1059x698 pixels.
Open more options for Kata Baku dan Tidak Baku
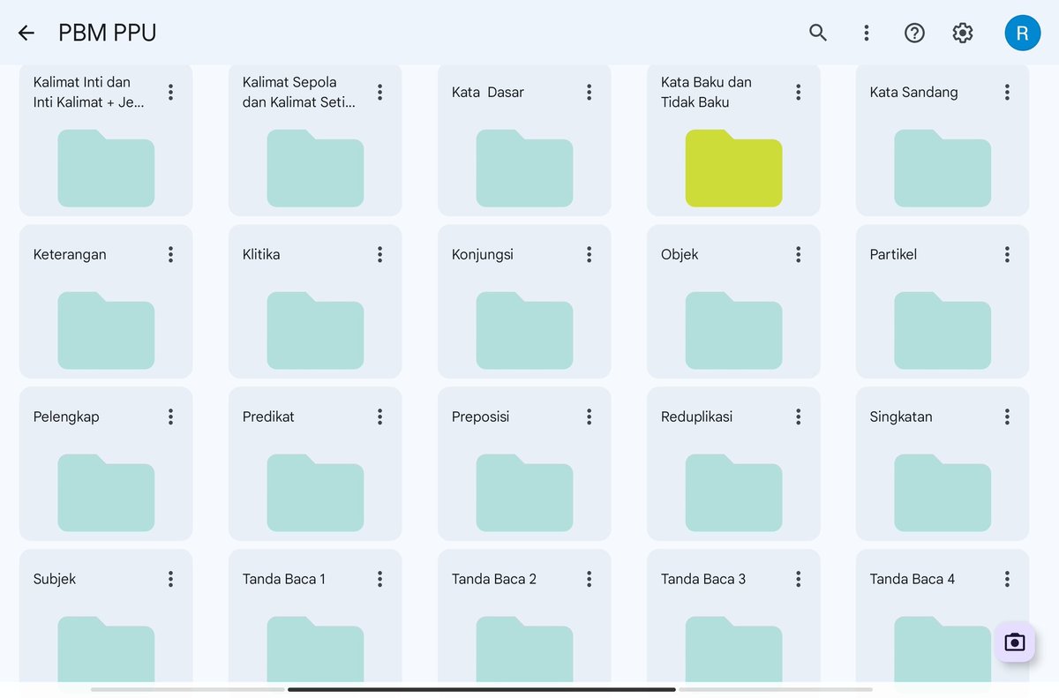point(798,92)
